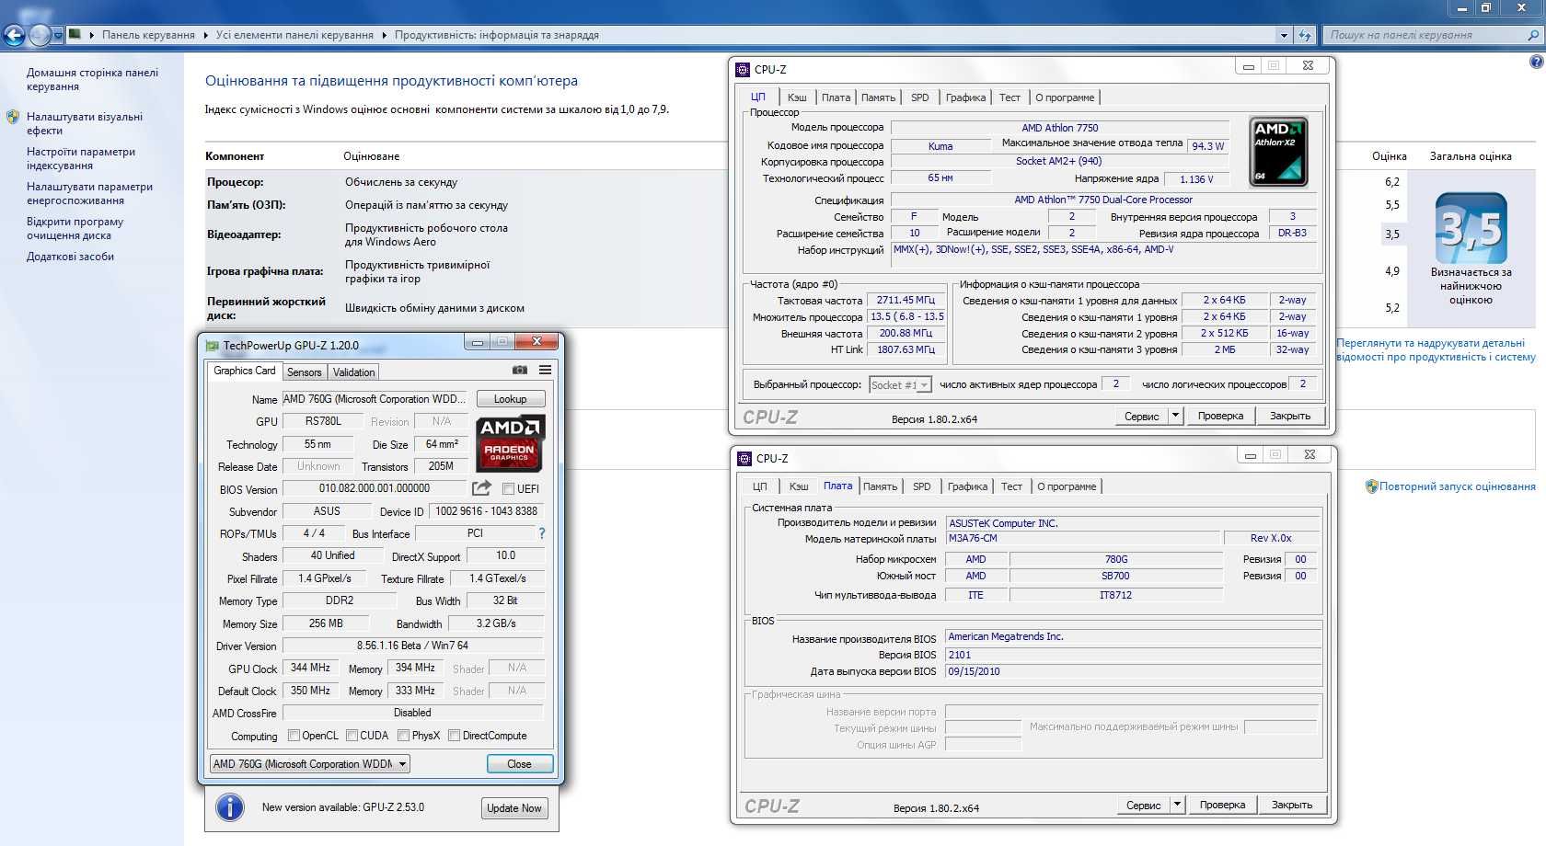This screenshot has width=1546, height=846.
Task: Click the GPU-Z screenshot camera icon
Action: [x=520, y=370]
